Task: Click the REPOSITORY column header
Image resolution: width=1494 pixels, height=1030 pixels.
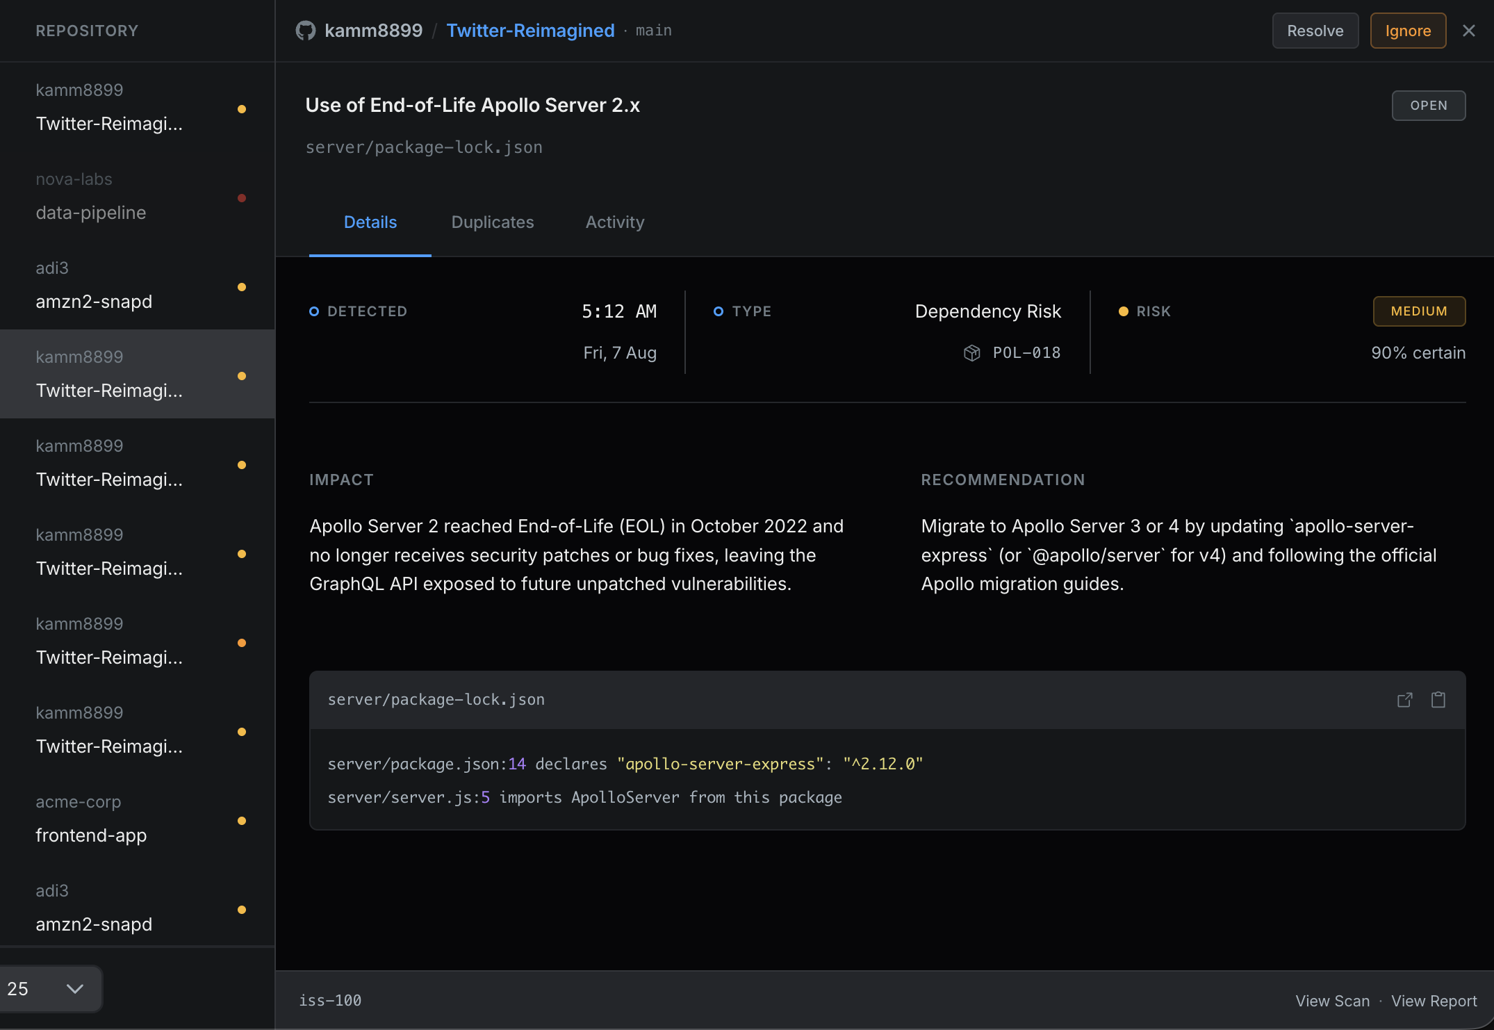Action: (x=87, y=31)
